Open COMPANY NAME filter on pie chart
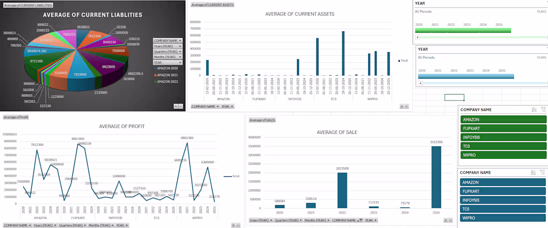Image resolution: width=548 pixels, height=228 pixels. click(168, 40)
